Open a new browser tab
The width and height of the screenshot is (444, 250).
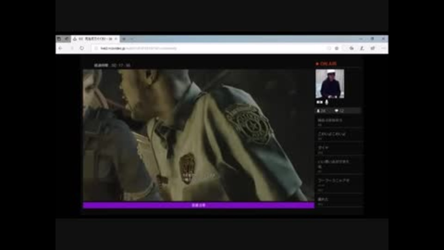tap(124, 39)
